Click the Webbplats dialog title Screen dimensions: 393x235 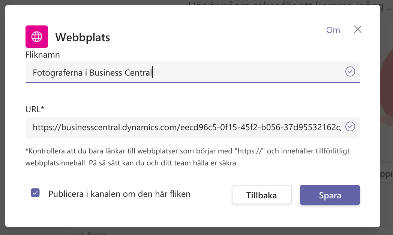83,37
